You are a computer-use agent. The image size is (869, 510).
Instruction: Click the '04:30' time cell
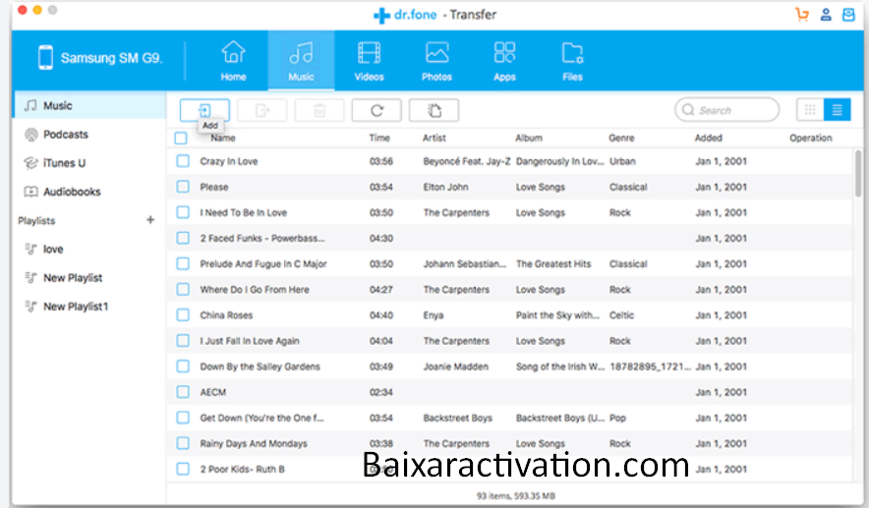tap(381, 238)
